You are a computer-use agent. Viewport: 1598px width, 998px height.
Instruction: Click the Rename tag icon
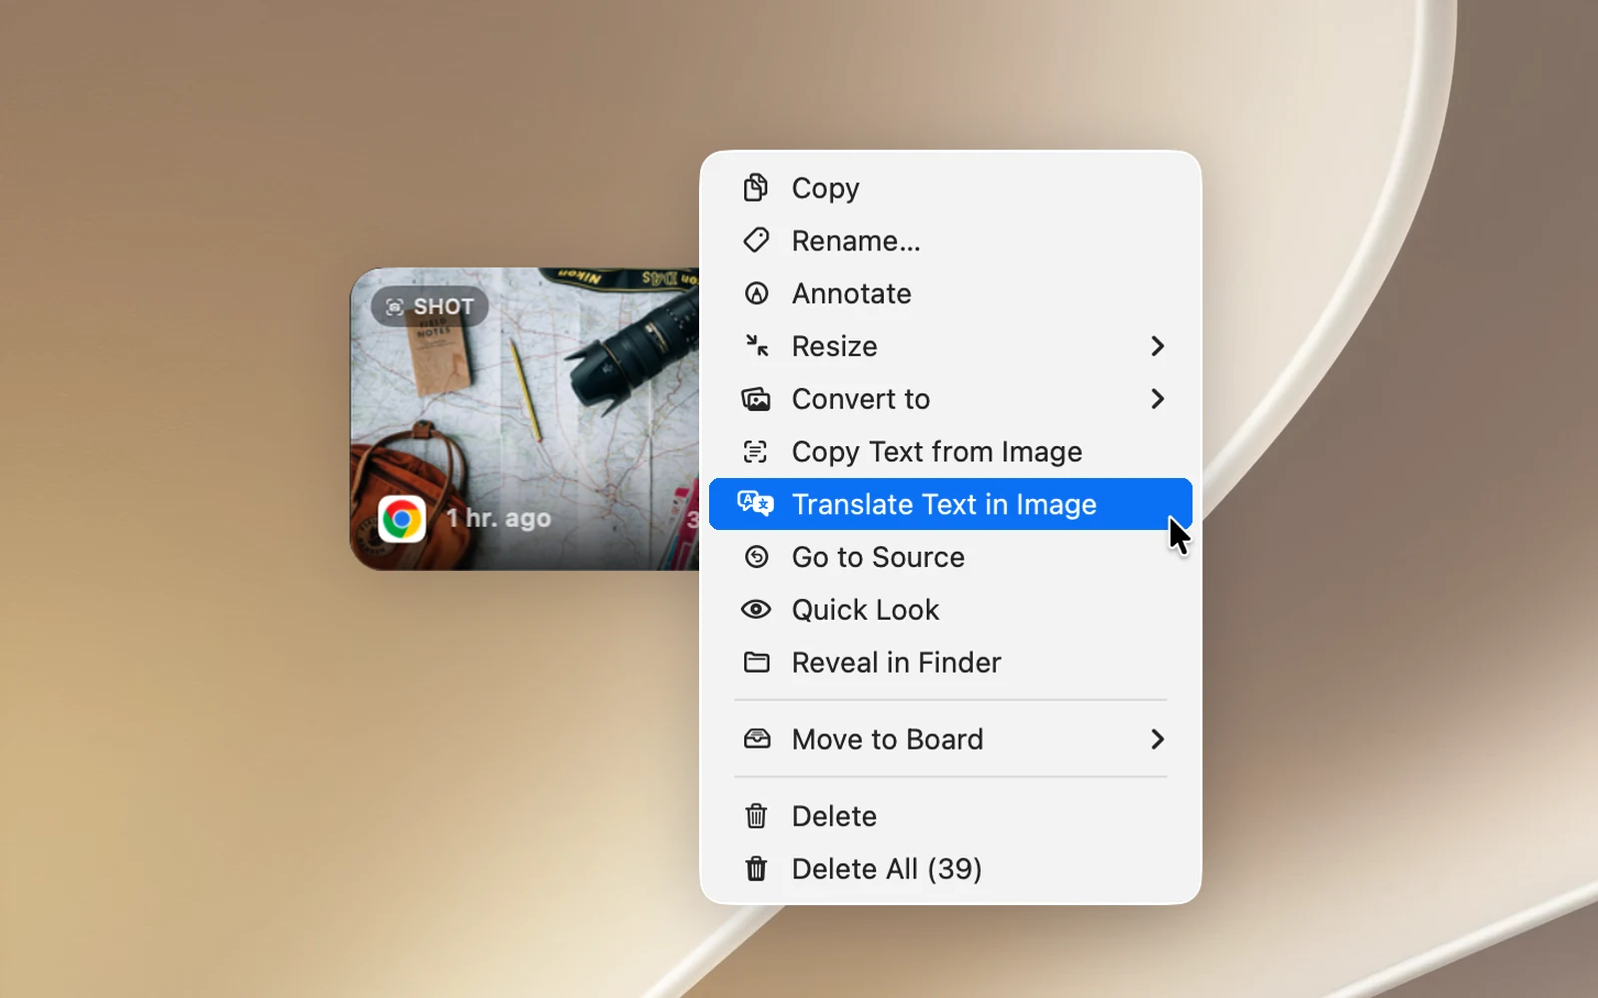(x=756, y=241)
